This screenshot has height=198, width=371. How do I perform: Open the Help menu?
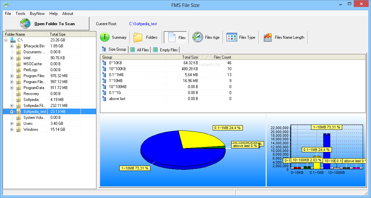coord(53,14)
